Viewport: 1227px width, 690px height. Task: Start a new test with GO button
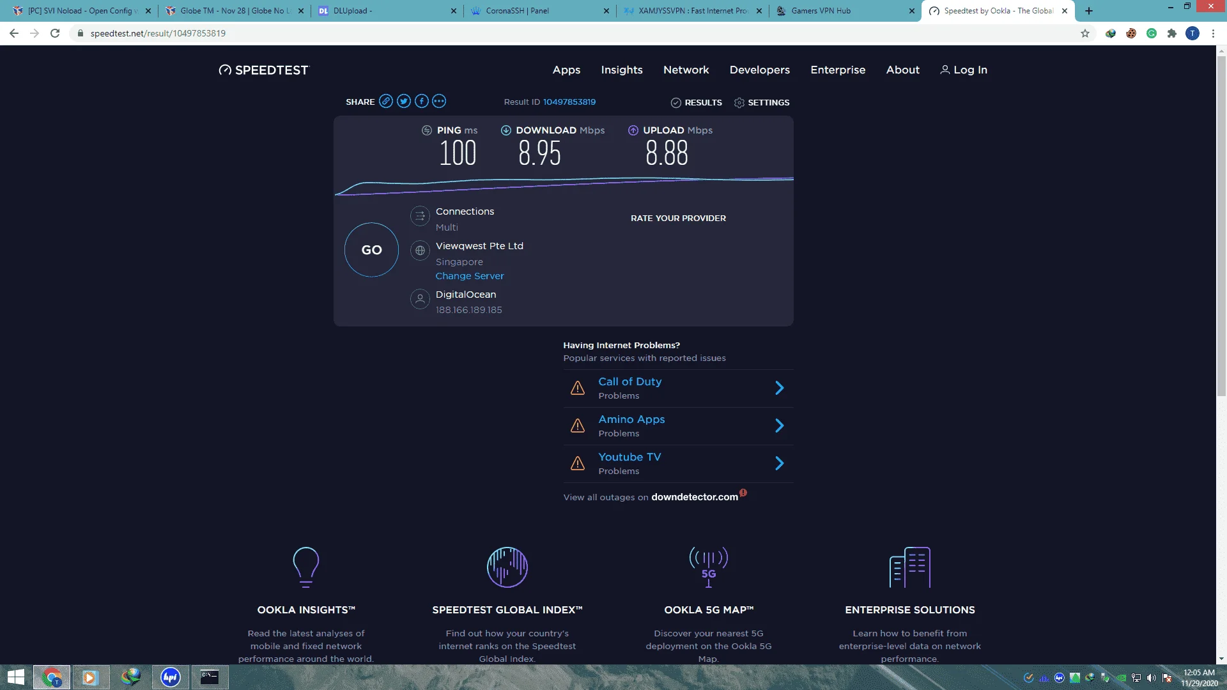(371, 250)
